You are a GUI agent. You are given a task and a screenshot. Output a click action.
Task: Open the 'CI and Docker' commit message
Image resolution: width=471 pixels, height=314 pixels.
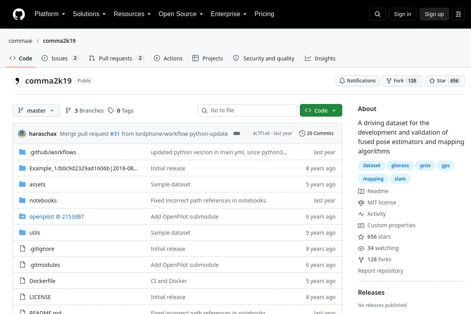pyautogui.click(x=169, y=281)
